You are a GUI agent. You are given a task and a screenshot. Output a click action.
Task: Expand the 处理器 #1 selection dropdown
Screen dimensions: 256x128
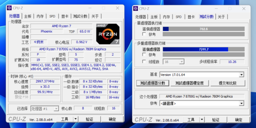(x=56, y=109)
